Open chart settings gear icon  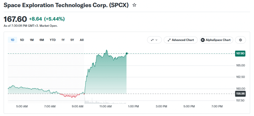(x=240, y=40)
